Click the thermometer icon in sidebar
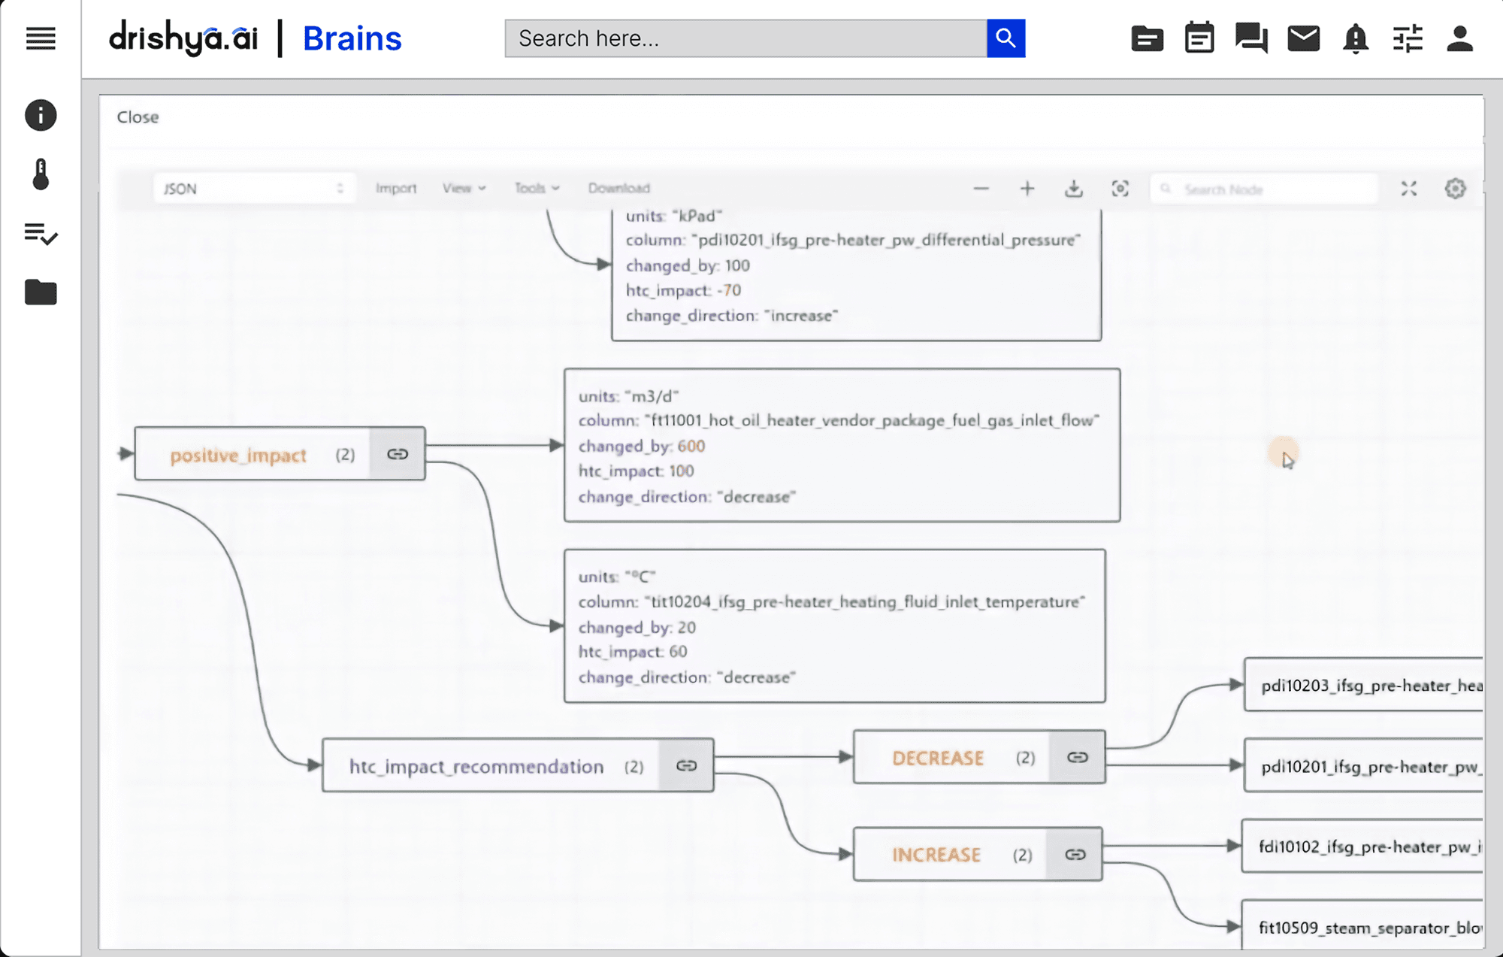Image resolution: width=1503 pixels, height=957 pixels. 41,174
